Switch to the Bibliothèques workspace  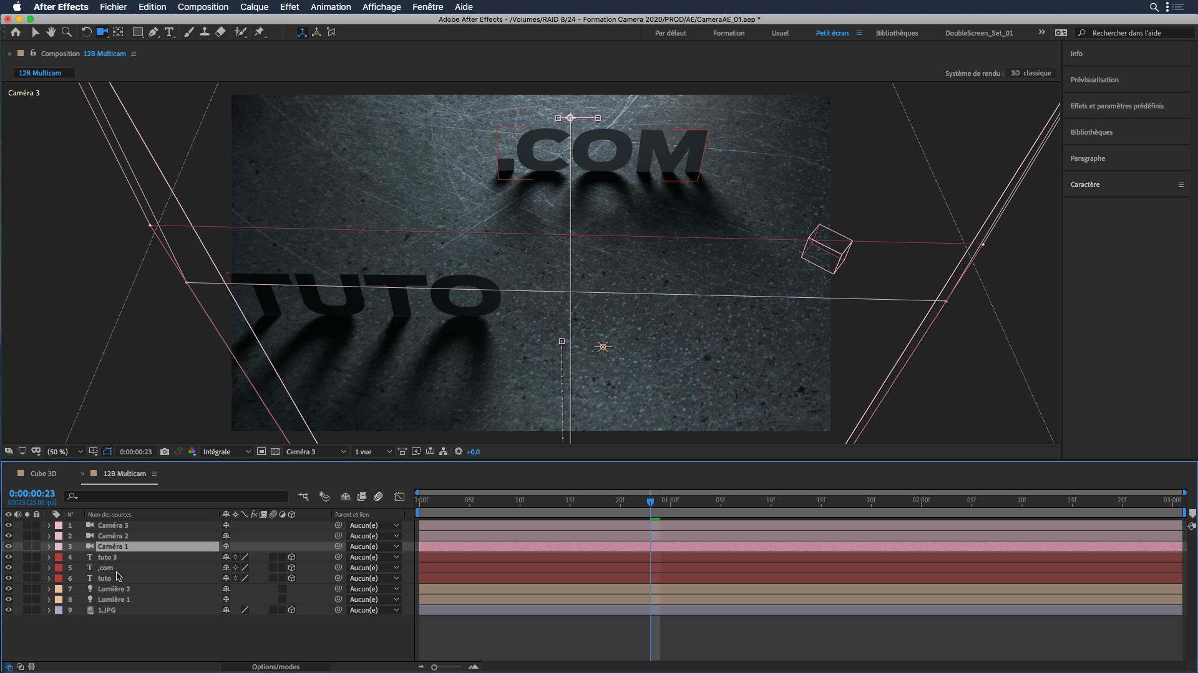click(897, 33)
